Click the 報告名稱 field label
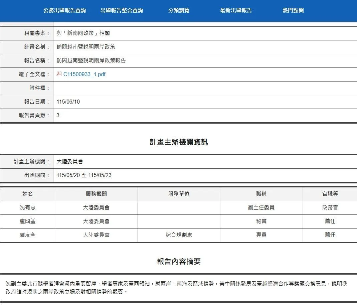Screen dimensions: 357x305 37,60
